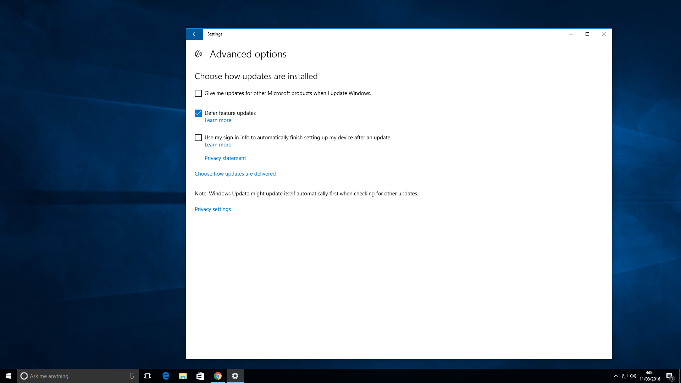Open Google Chrome from the taskbar
This screenshot has width=681, height=383.
pyautogui.click(x=218, y=376)
